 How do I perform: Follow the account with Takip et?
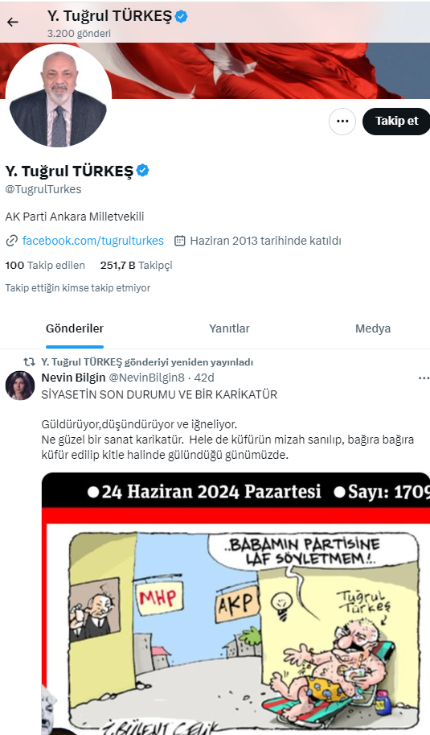(396, 122)
